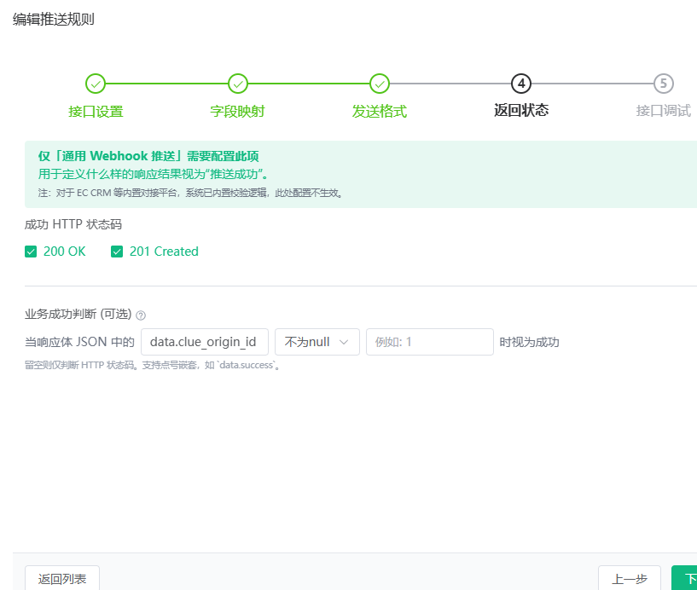This screenshot has height=590, width=697.
Task: Click the 当响应体 JSON 中的 label
Action: (79, 342)
